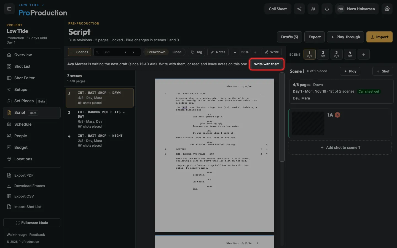Zoom in the script page
This screenshot has height=248, width=397.
pos(255,52)
